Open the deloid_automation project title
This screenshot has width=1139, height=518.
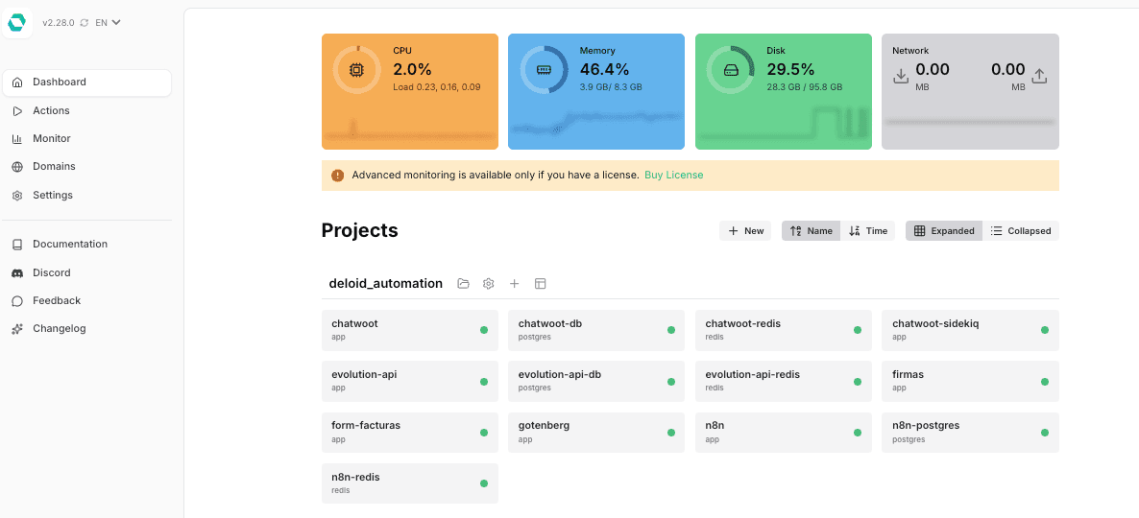(386, 284)
